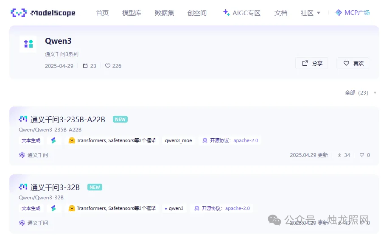Open MCP广场 link
The width and height of the screenshot is (381, 235).
click(x=357, y=13)
